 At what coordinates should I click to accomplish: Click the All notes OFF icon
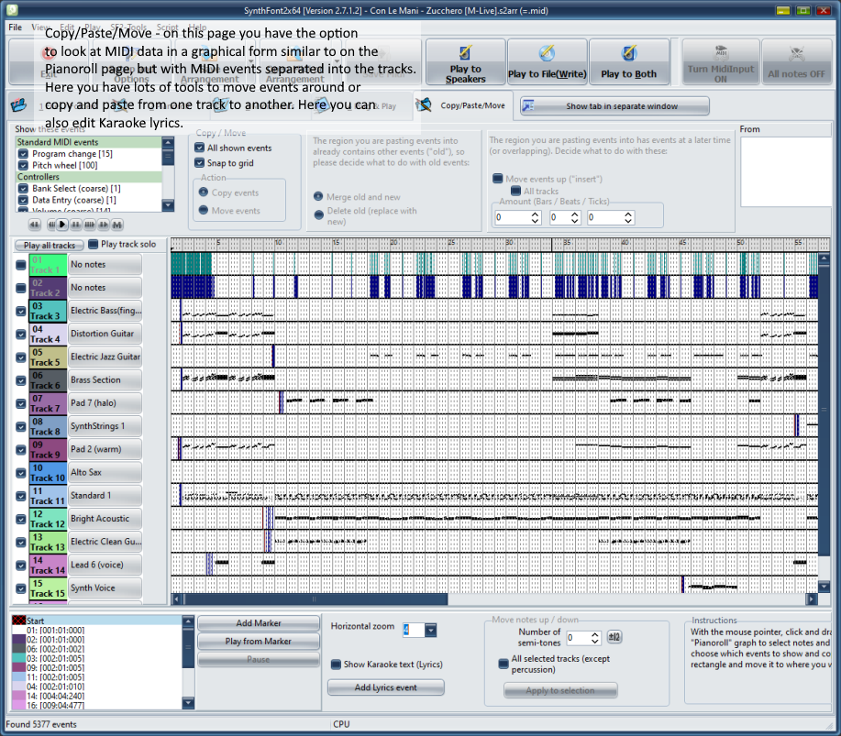click(796, 53)
